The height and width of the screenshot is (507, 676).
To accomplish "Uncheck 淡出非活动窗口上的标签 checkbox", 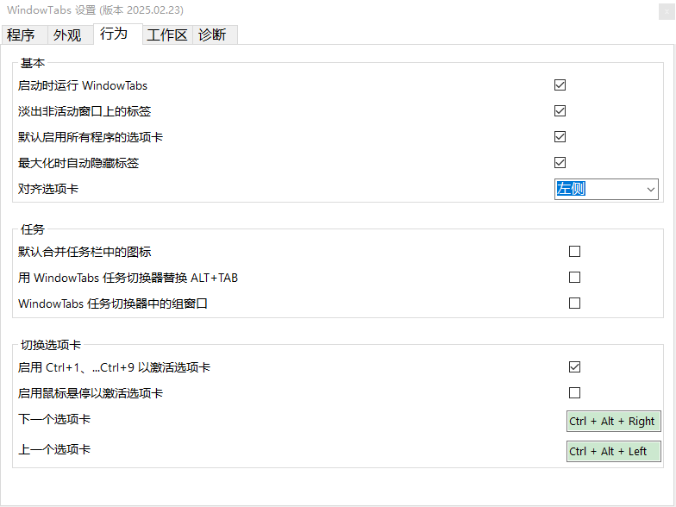I will pos(560,110).
